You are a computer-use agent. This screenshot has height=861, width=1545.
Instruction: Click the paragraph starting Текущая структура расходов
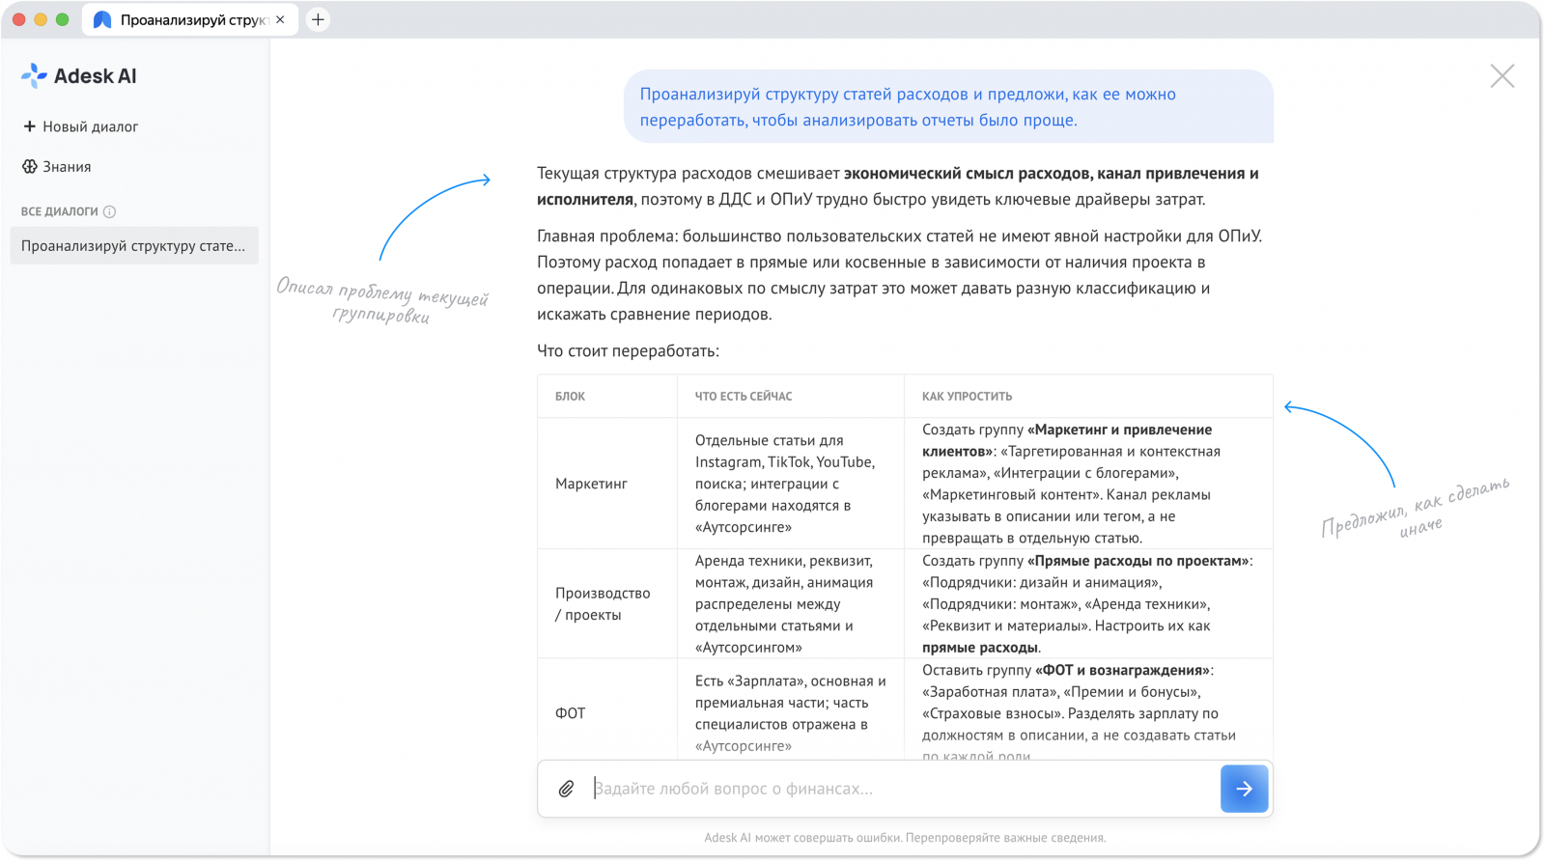pyautogui.click(x=898, y=186)
